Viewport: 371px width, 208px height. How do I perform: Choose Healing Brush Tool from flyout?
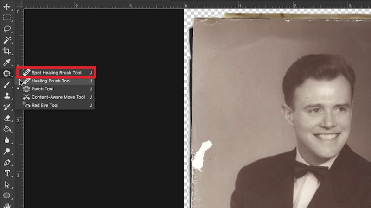click(51, 81)
